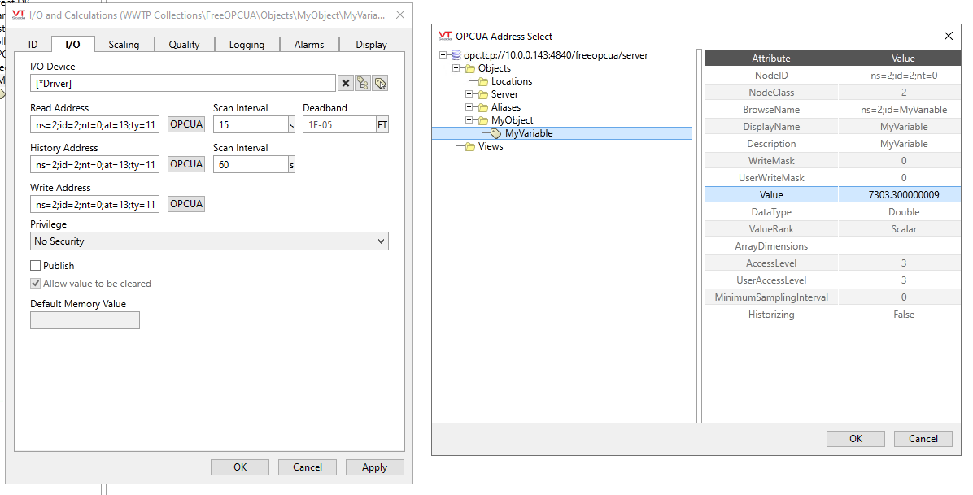This screenshot has width=973, height=495.
Task: Collapse the MyObject folder node
Action: click(x=469, y=120)
